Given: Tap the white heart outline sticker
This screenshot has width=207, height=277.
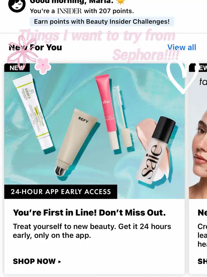Looking at the screenshot, I should pos(182,77).
